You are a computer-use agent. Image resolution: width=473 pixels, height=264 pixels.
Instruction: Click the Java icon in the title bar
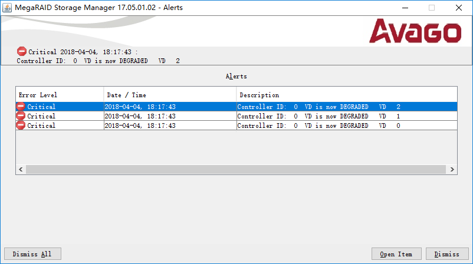click(7, 8)
